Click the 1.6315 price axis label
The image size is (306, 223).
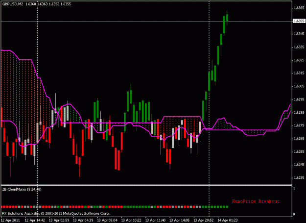(299, 73)
